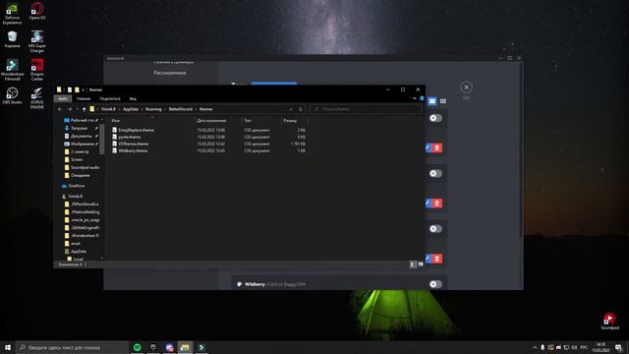The width and height of the screenshot is (629, 354).
Task: Open Spotify from the taskbar
Action: coord(138,347)
